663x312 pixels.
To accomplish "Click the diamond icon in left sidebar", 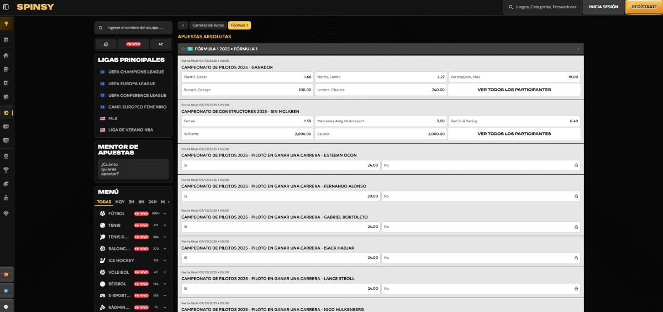I will click(x=6, y=213).
